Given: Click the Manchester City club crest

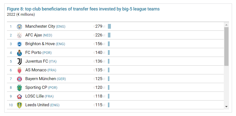Looking at the screenshot, I should [19, 26].
